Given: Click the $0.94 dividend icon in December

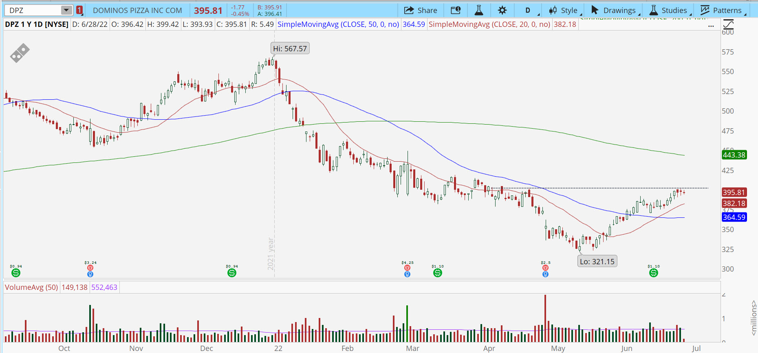Looking at the screenshot, I should click(232, 273).
